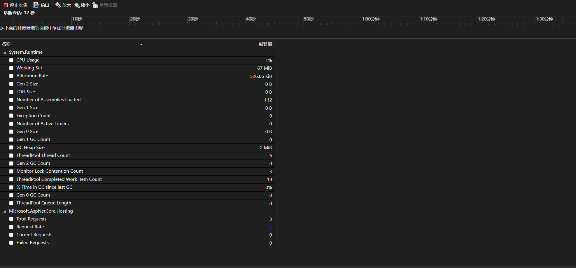Viewport: 576px width, 268px height.
Task: Select the Microsoft.AspNetCore.Hosting group label
Action: click(41, 211)
